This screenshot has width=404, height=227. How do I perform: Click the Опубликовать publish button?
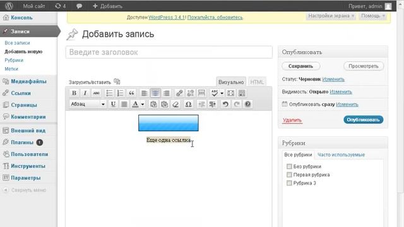[x=364, y=120]
